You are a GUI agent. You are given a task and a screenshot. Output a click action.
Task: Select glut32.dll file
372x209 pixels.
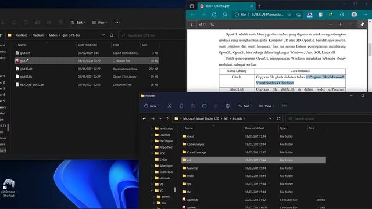point(87,69)
